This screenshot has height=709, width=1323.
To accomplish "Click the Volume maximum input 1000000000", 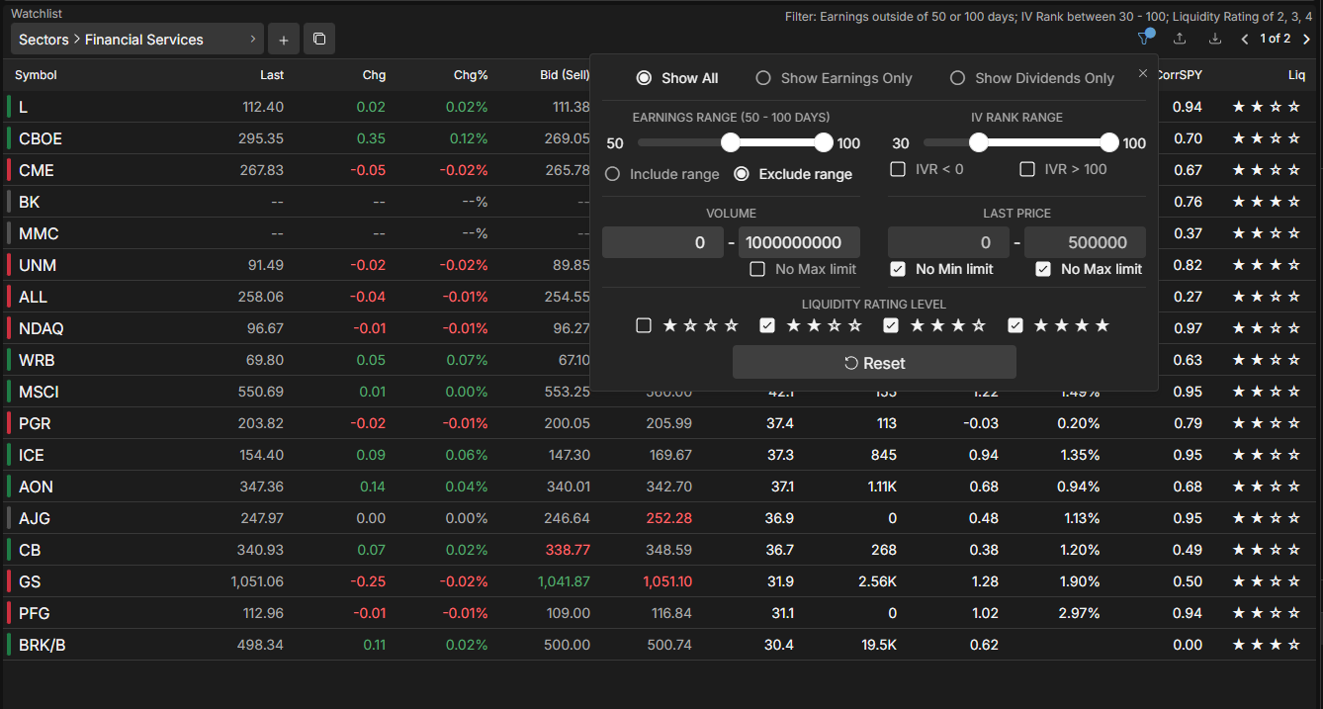I will [799, 242].
